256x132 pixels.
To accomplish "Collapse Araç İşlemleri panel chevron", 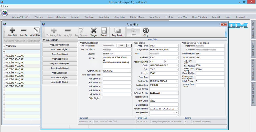I will [x=44, y=40].
